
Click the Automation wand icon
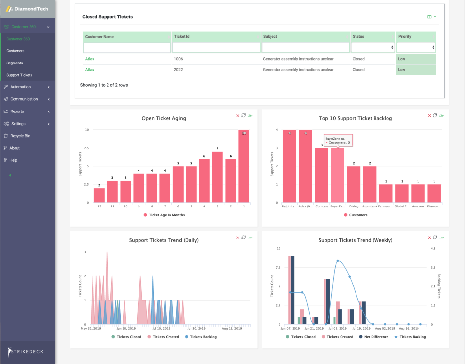[x=6, y=87]
